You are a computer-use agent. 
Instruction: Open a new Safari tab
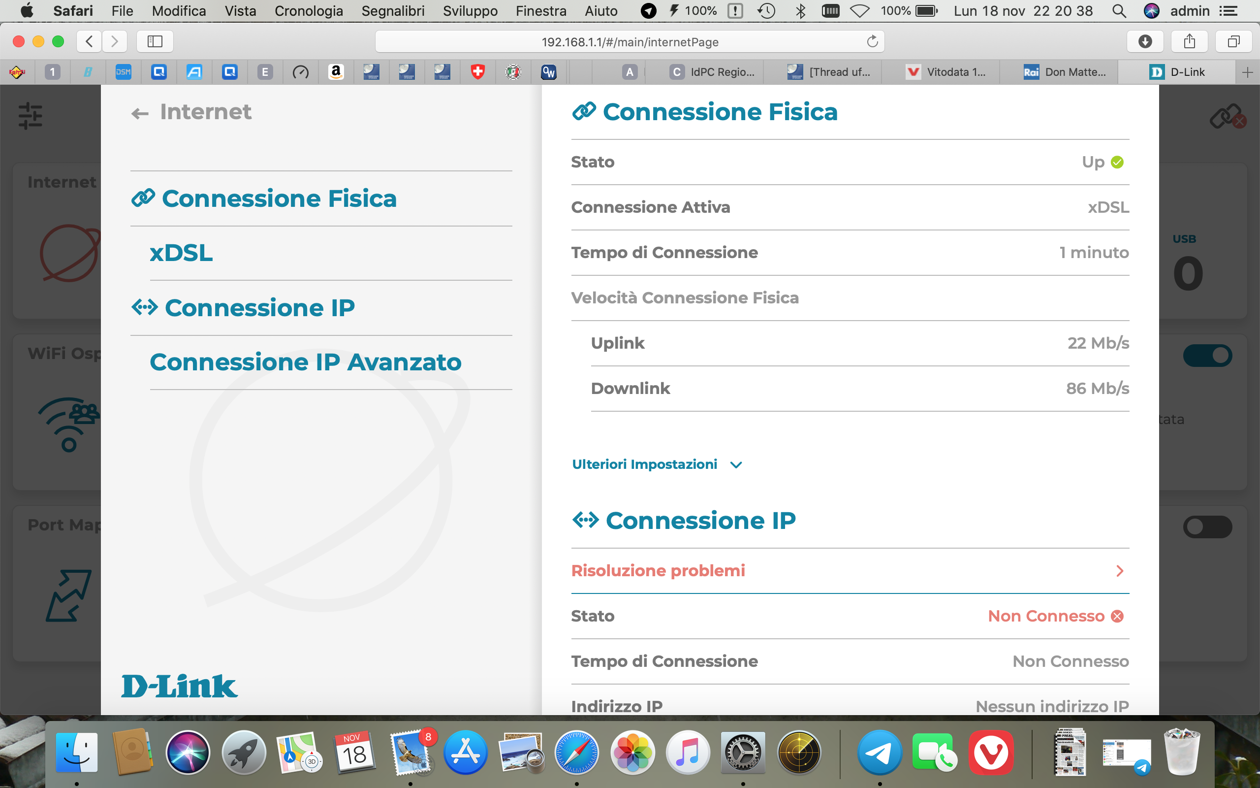point(1247,72)
